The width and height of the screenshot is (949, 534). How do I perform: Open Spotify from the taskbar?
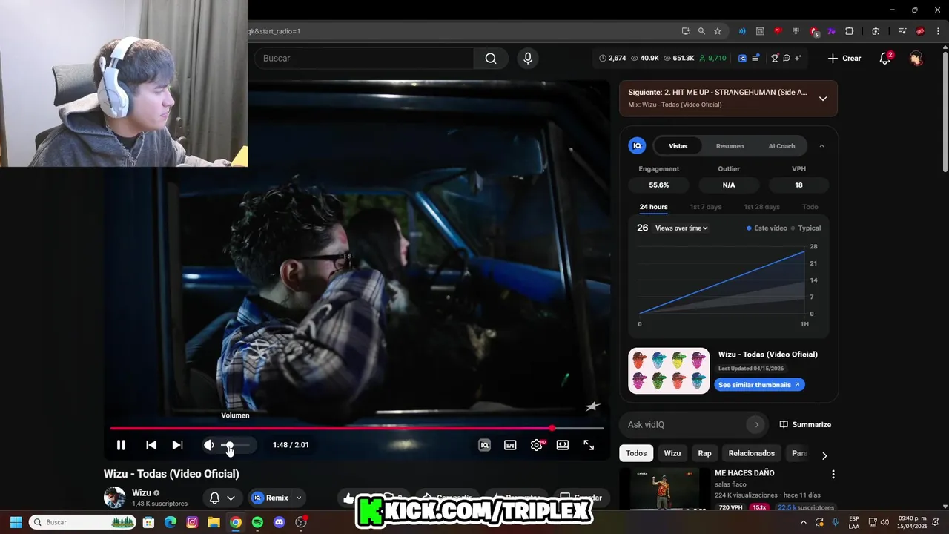click(257, 522)
